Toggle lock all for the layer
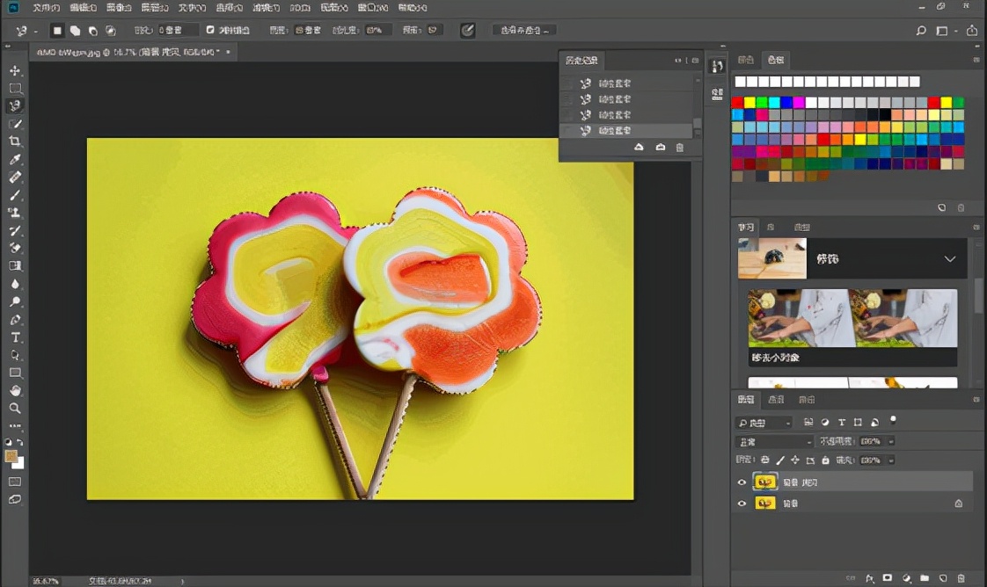Image resolution: width=987 pixels, height=587 pixels. point(825,460)
